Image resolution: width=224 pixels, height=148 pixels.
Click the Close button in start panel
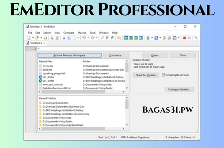click(183, 55)
